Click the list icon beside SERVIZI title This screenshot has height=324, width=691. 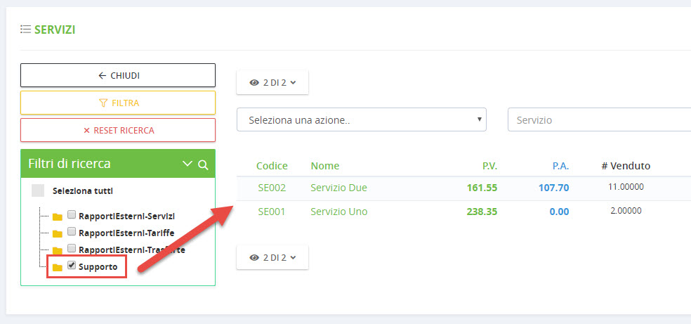click(25, 30)
